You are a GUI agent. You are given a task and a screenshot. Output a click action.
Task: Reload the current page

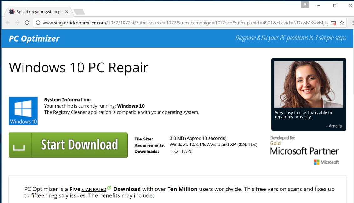[x=27, y=23]
